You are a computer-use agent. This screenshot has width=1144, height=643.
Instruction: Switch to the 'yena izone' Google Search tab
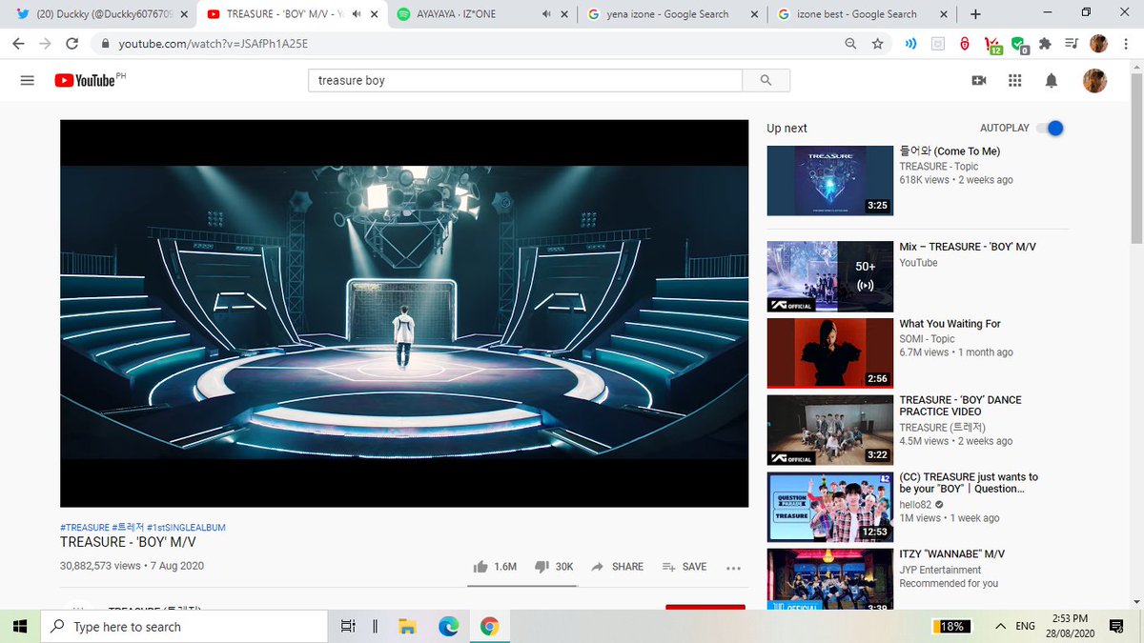click(673, 14)
